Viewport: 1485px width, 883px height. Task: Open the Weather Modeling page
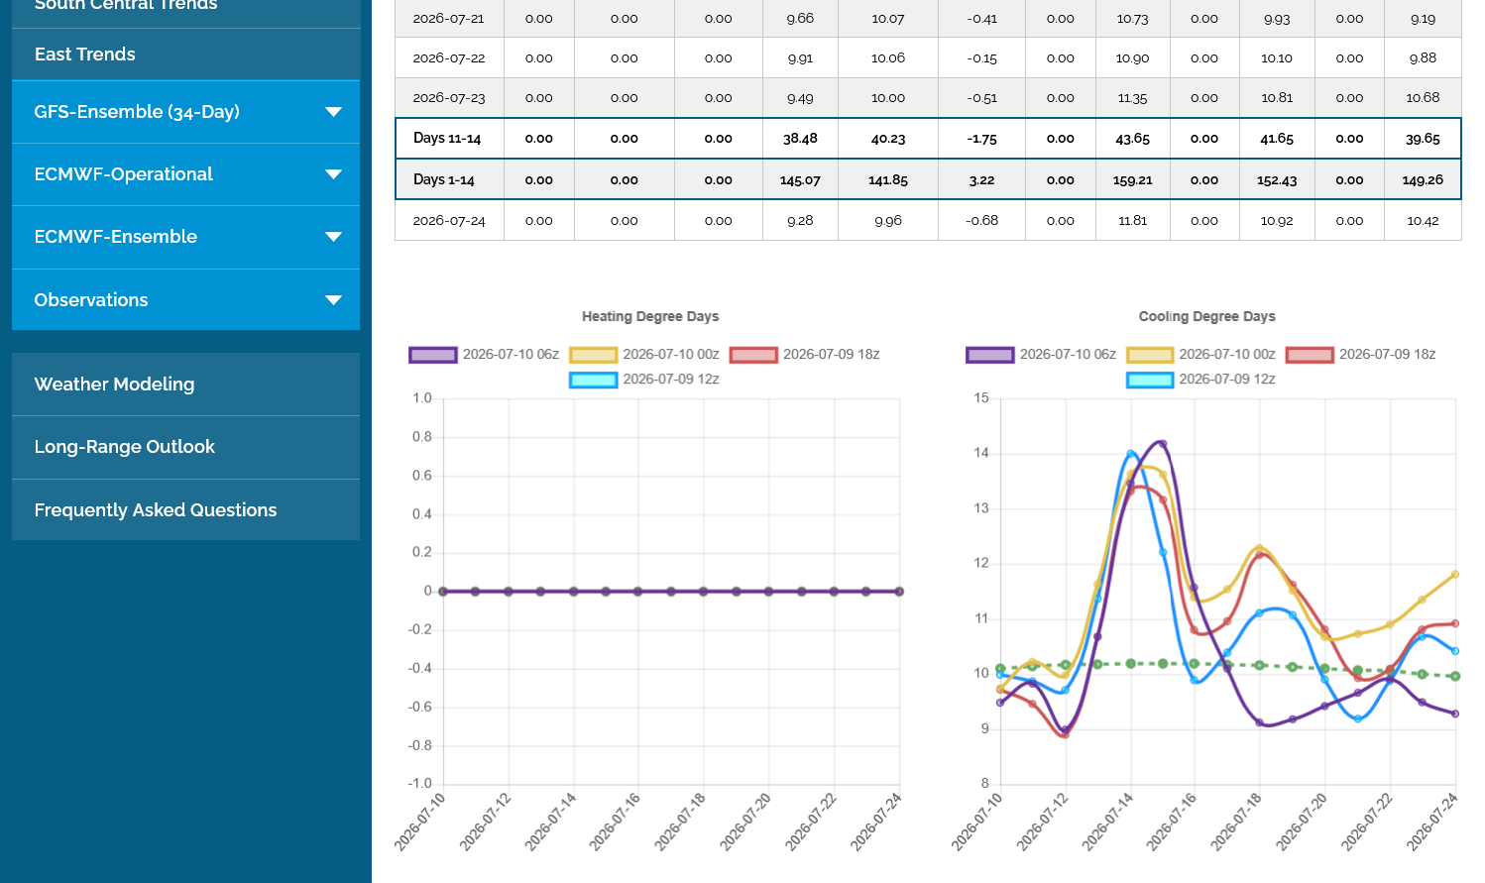pyautogui.click(x=185, y=385)
